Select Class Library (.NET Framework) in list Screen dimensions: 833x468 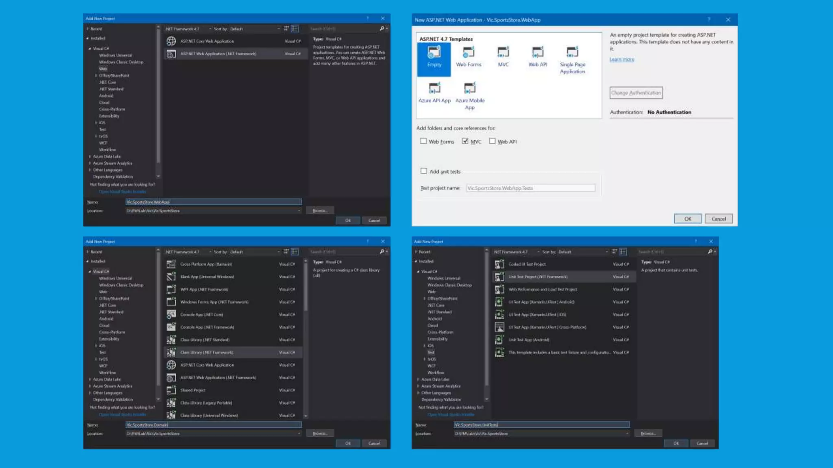[x=207, y=353]
